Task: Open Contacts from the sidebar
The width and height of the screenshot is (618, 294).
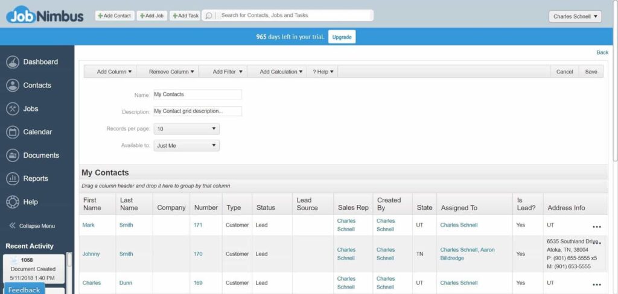Action: click(x=37, y=86)
